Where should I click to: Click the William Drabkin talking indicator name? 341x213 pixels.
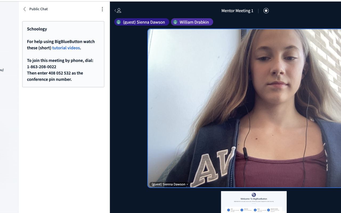coord(194,22)
